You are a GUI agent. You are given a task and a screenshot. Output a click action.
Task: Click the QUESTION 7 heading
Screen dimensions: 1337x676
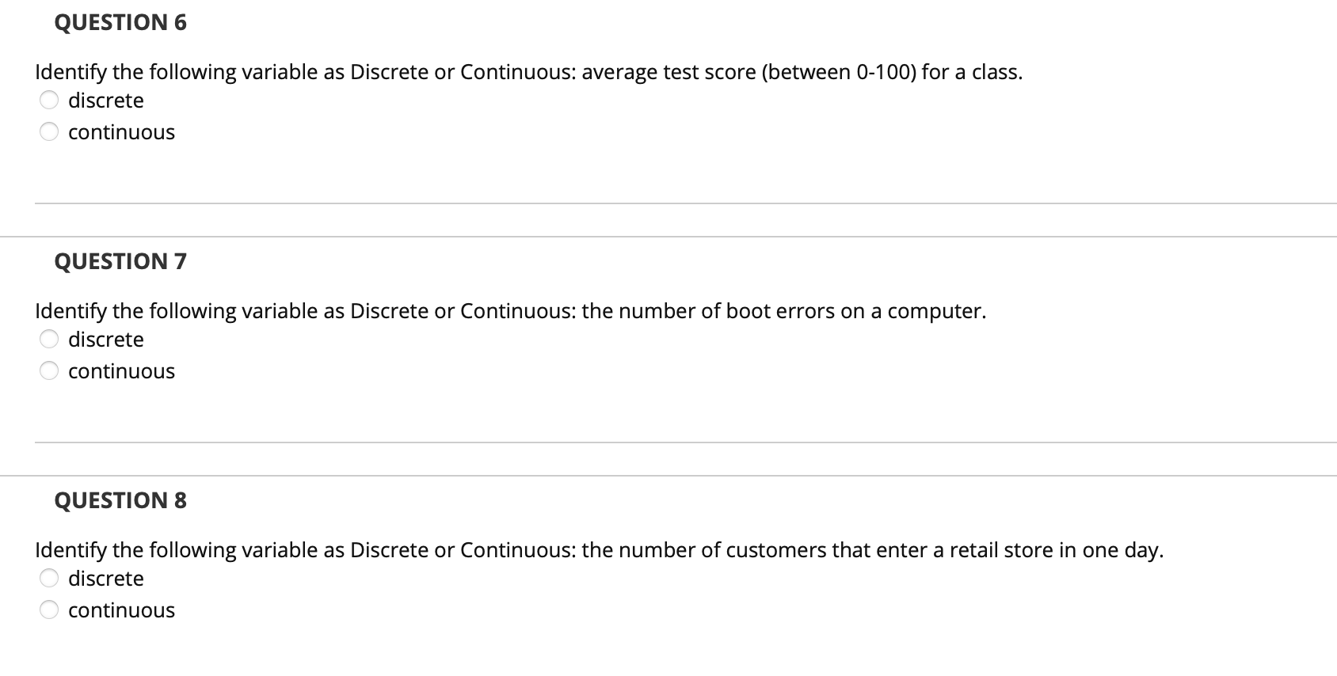(x=120, y=261)
